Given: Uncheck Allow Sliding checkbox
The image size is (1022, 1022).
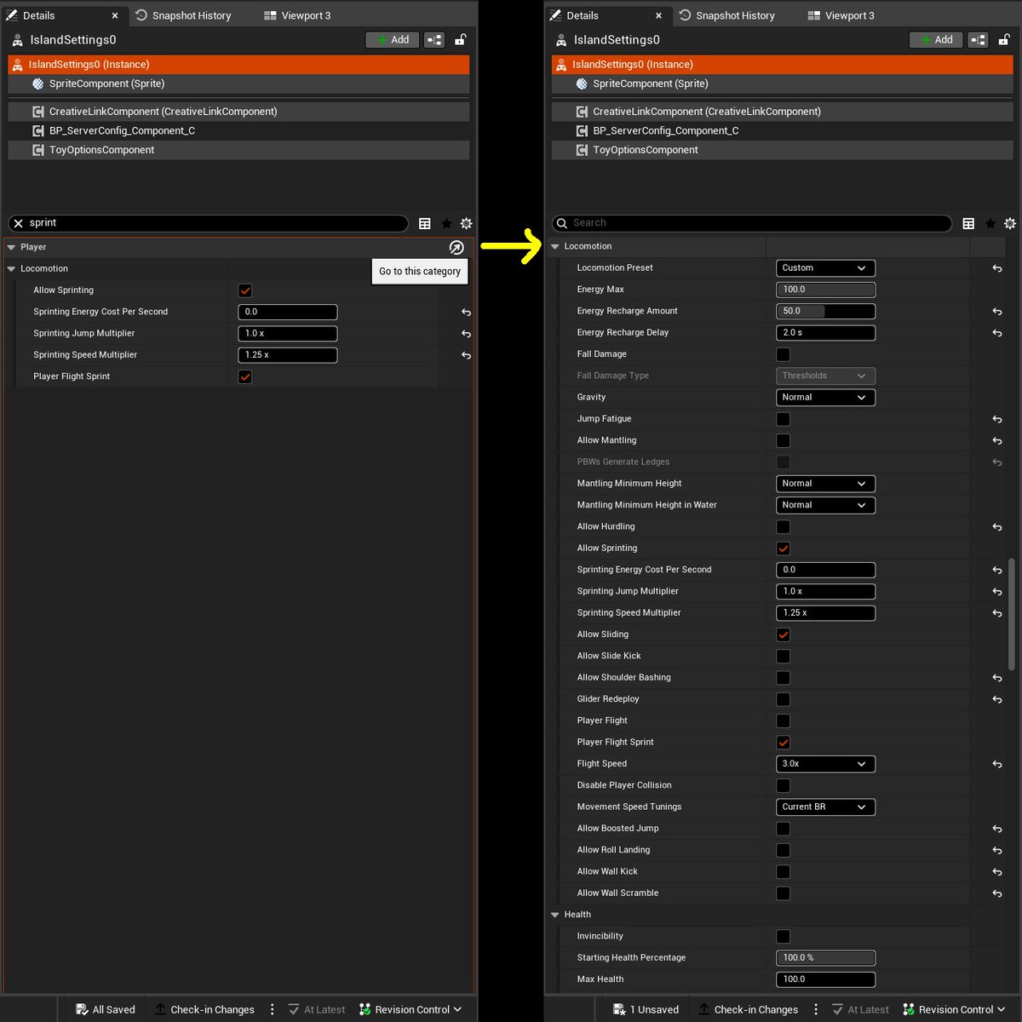Looking at the screenshot, I should (784, 634).
